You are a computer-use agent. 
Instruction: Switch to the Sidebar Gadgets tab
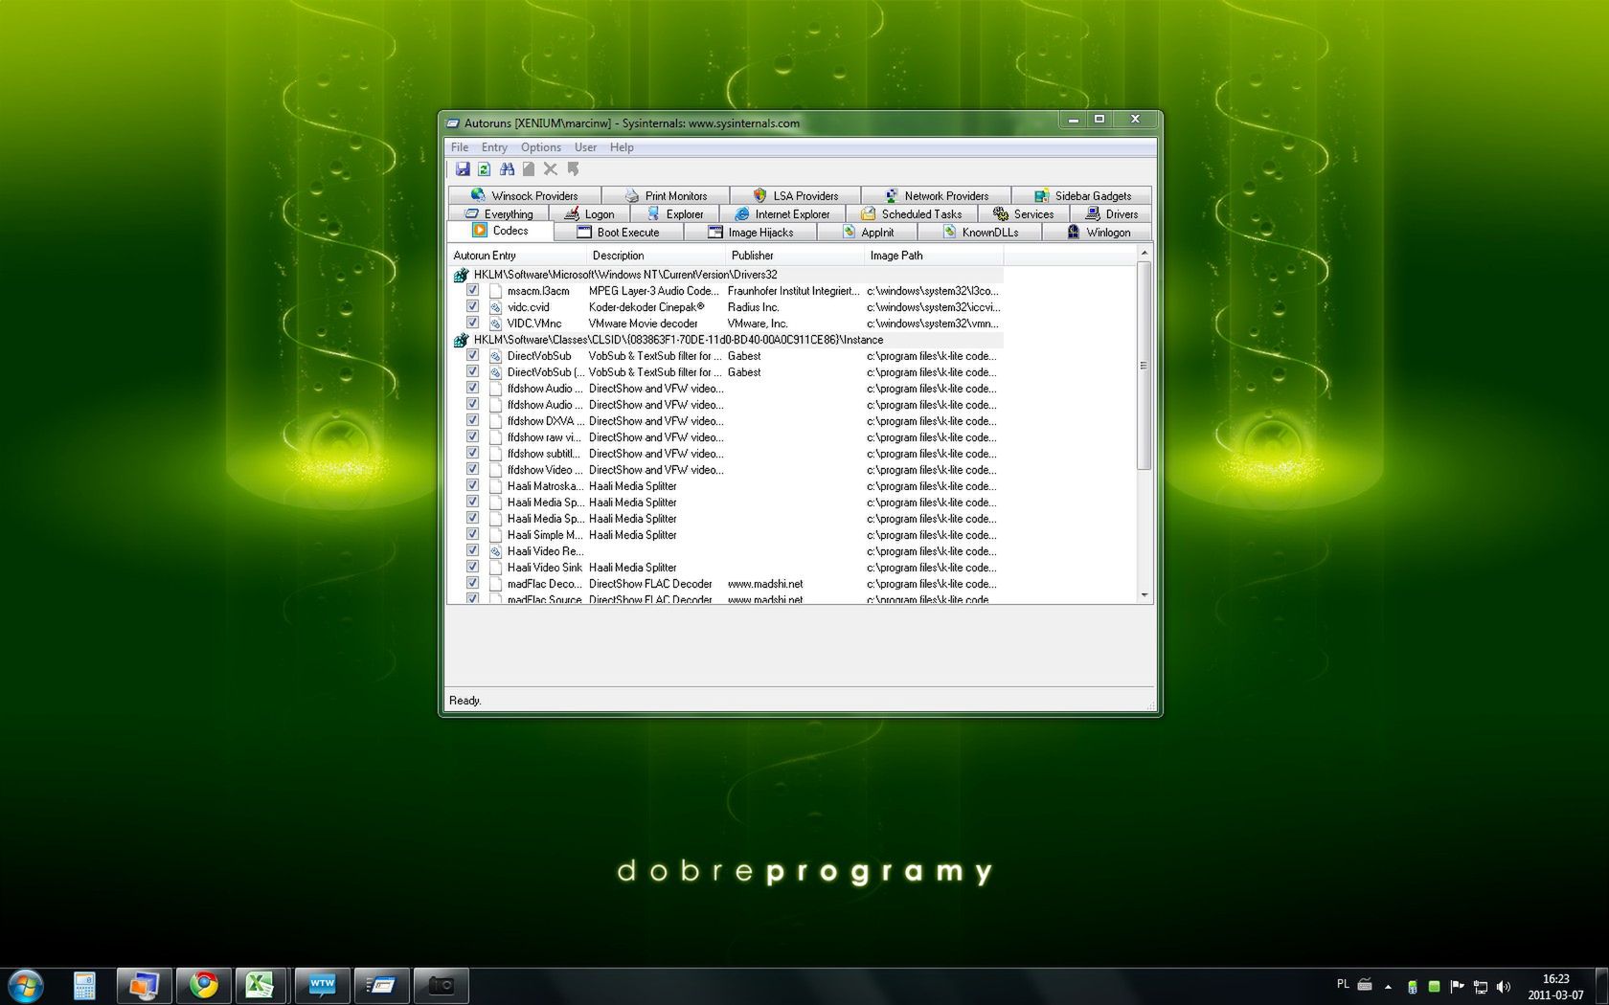[1082, 195]
